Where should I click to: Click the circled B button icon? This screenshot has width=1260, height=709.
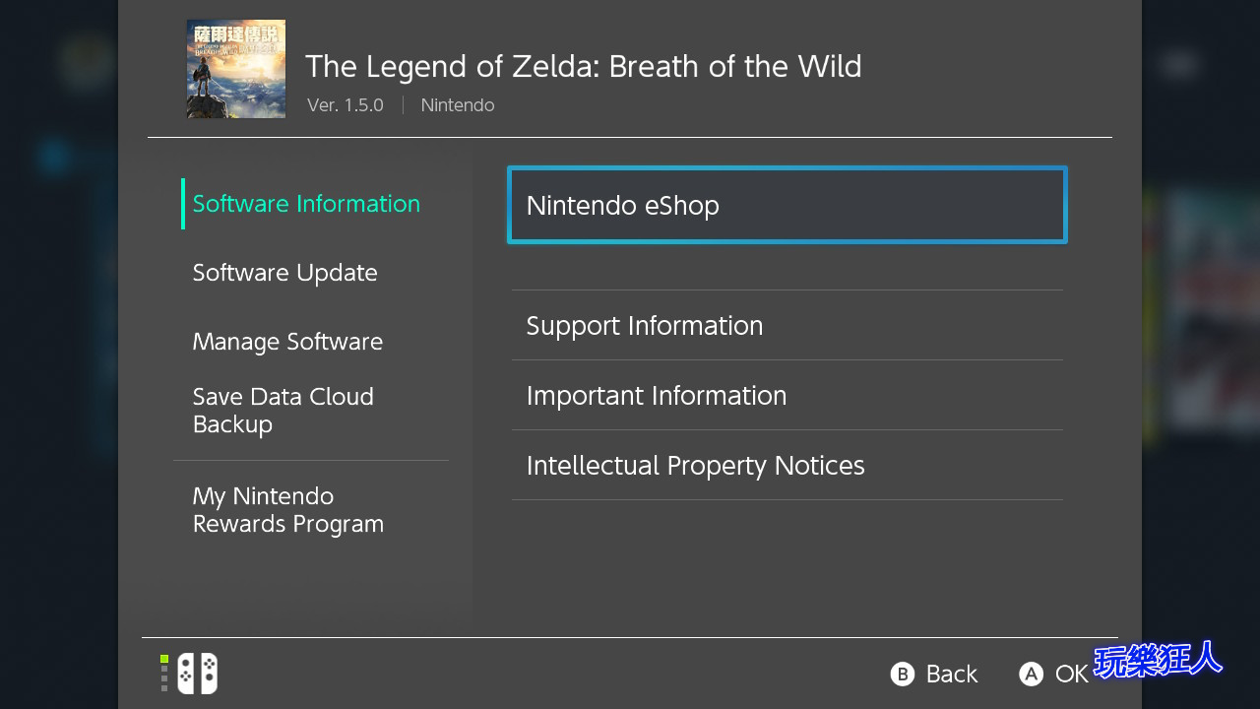(903, 674)
